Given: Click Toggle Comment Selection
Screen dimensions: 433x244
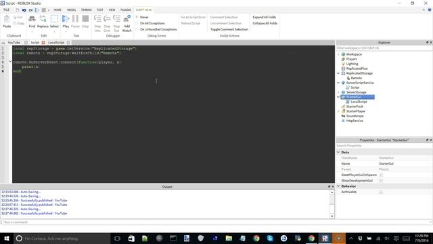Looking at the screenshot, I should tap(229, 29).
